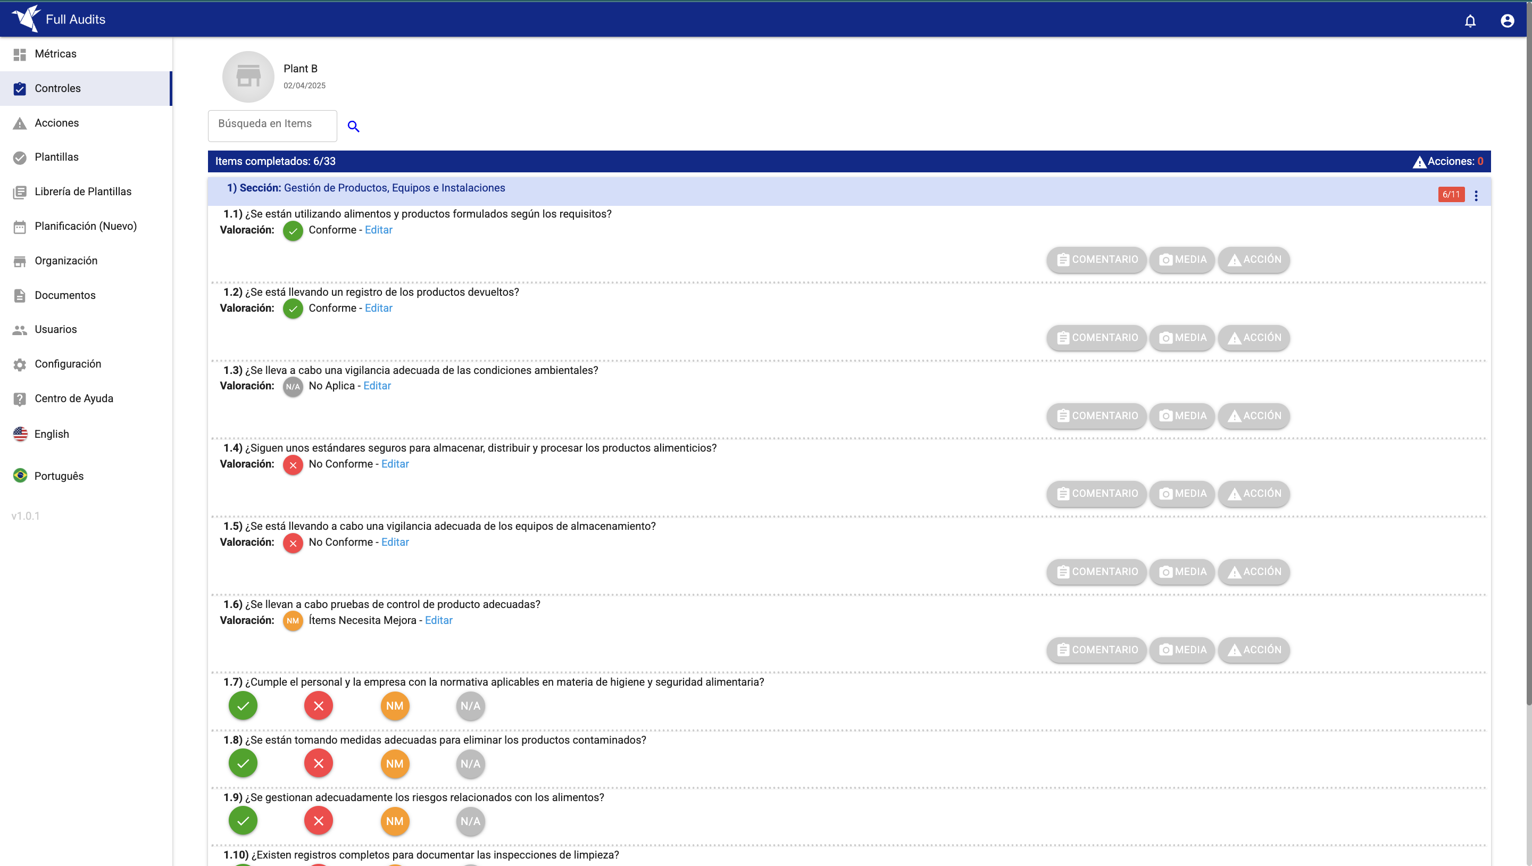Mark item 1.8 as No Conforme
1532x866 pixels.
pyautogui.click(x=319, y=764)
